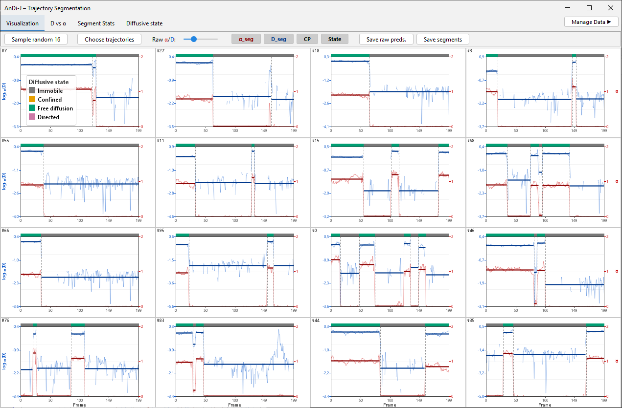Viewport: 622px width, 408px height.
Task: Click Choose trajectories button
Action: pos(109,39)
